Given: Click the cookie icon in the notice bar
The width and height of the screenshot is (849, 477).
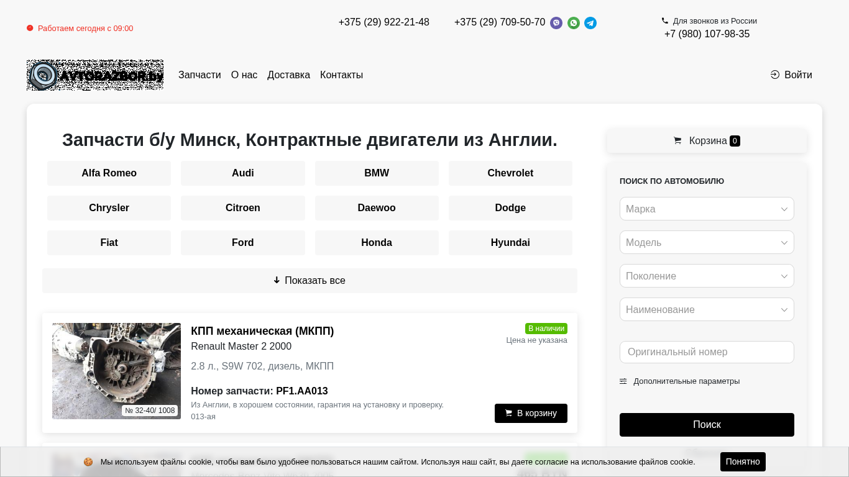Looking at the screenshot, I should tap(88, 462).
